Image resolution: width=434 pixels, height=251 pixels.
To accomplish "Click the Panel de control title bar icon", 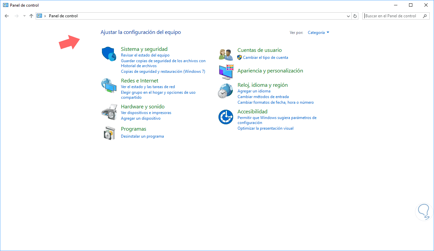I will (x=6, y=5).
